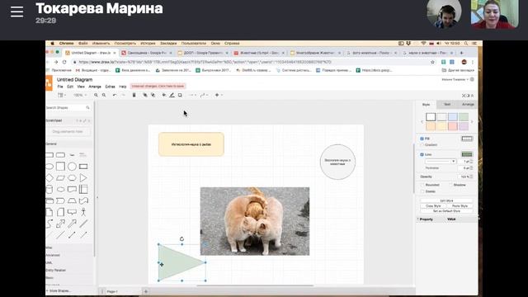Click the To Back toolbar icon

click(153, 96)
